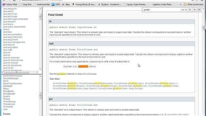Open the java.lang.instrument package
The image size is (206, 116).
pyautogui.click(x=13, y=37)
